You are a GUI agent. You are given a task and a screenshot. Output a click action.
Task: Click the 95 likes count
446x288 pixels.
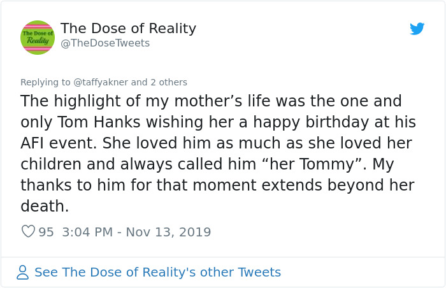(x=46, y=232)
